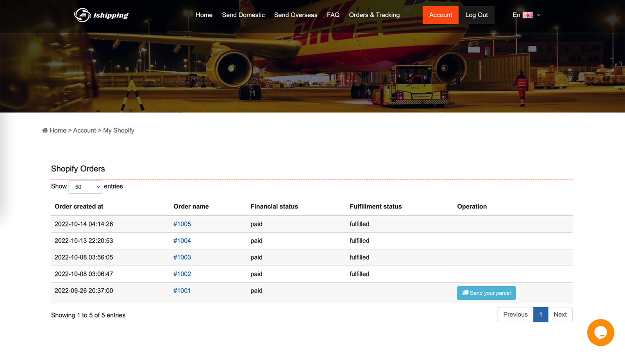
Task: Click the Next pagination button
Action: [560, 314]
